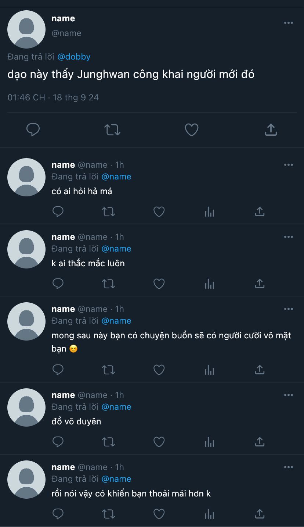Share the main tweet via upload icon
The width and height of the screenshot is (304, 527).
(271, 129)
